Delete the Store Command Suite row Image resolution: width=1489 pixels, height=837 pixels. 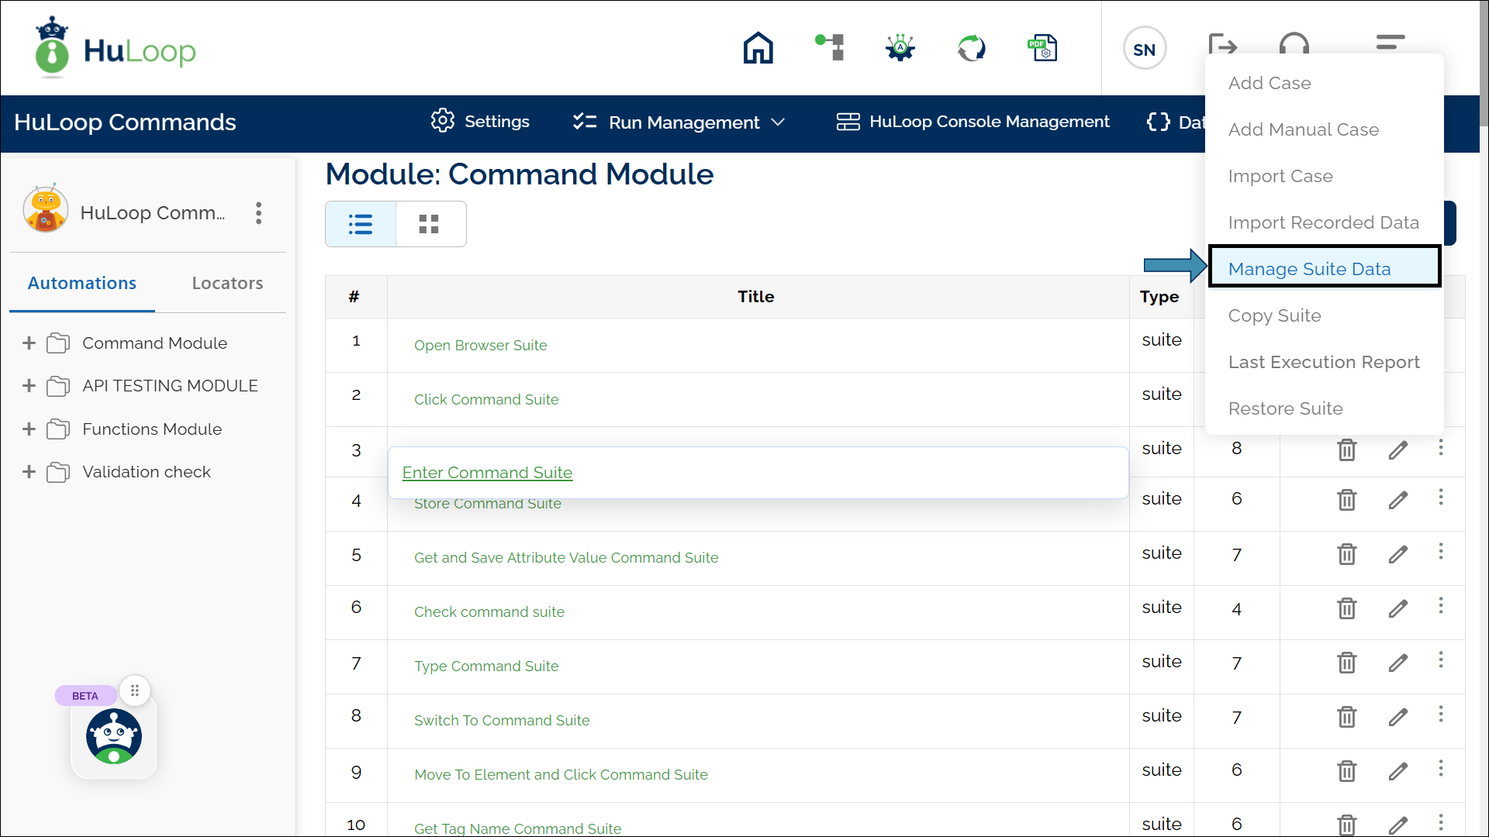coord(1346,500)
